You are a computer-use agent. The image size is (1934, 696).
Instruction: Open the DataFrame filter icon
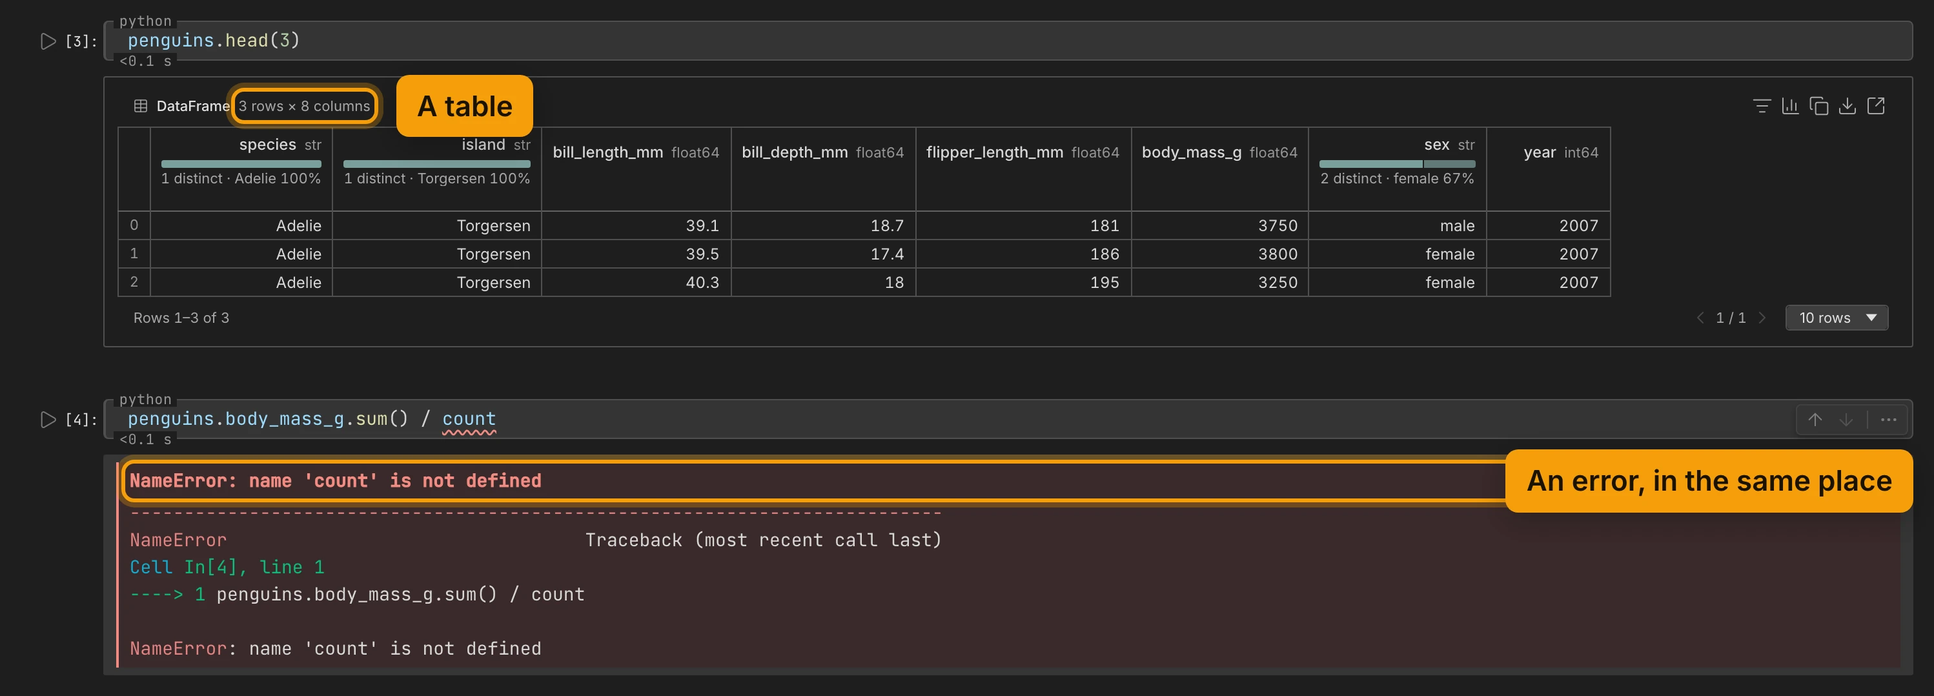pyautogui.click(x=1761, y=106)
